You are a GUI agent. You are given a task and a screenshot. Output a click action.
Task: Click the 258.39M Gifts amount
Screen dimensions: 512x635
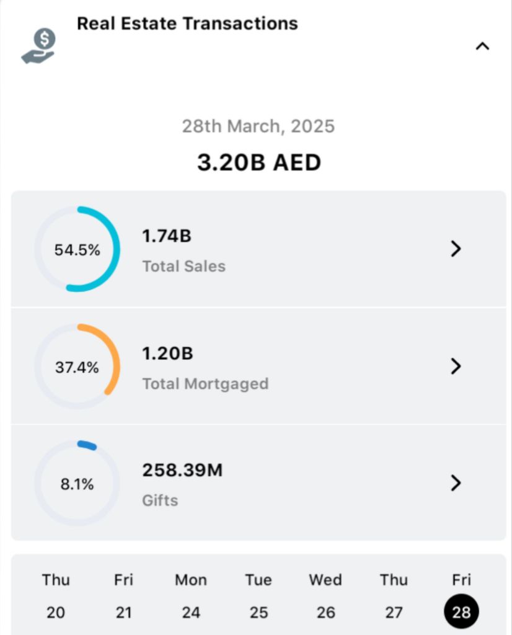[182, 471]
